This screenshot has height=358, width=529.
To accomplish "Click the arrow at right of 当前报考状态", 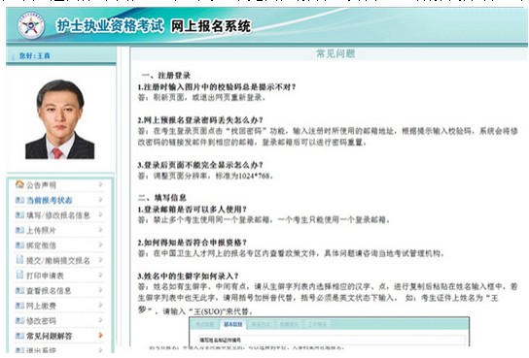I will coord(100,200).
